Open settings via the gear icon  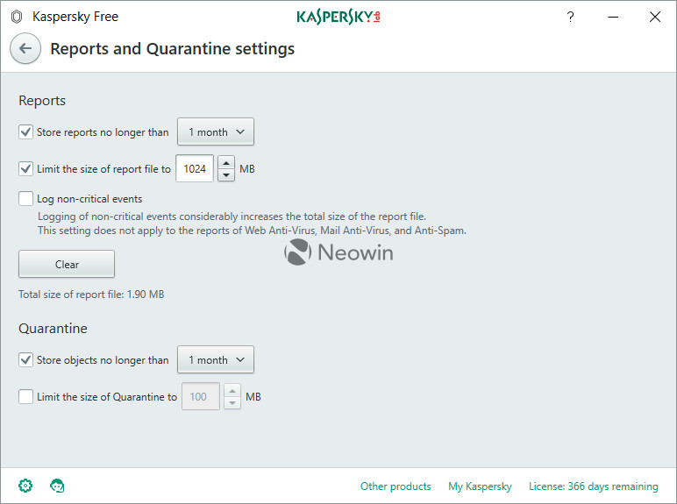point(25,486)
